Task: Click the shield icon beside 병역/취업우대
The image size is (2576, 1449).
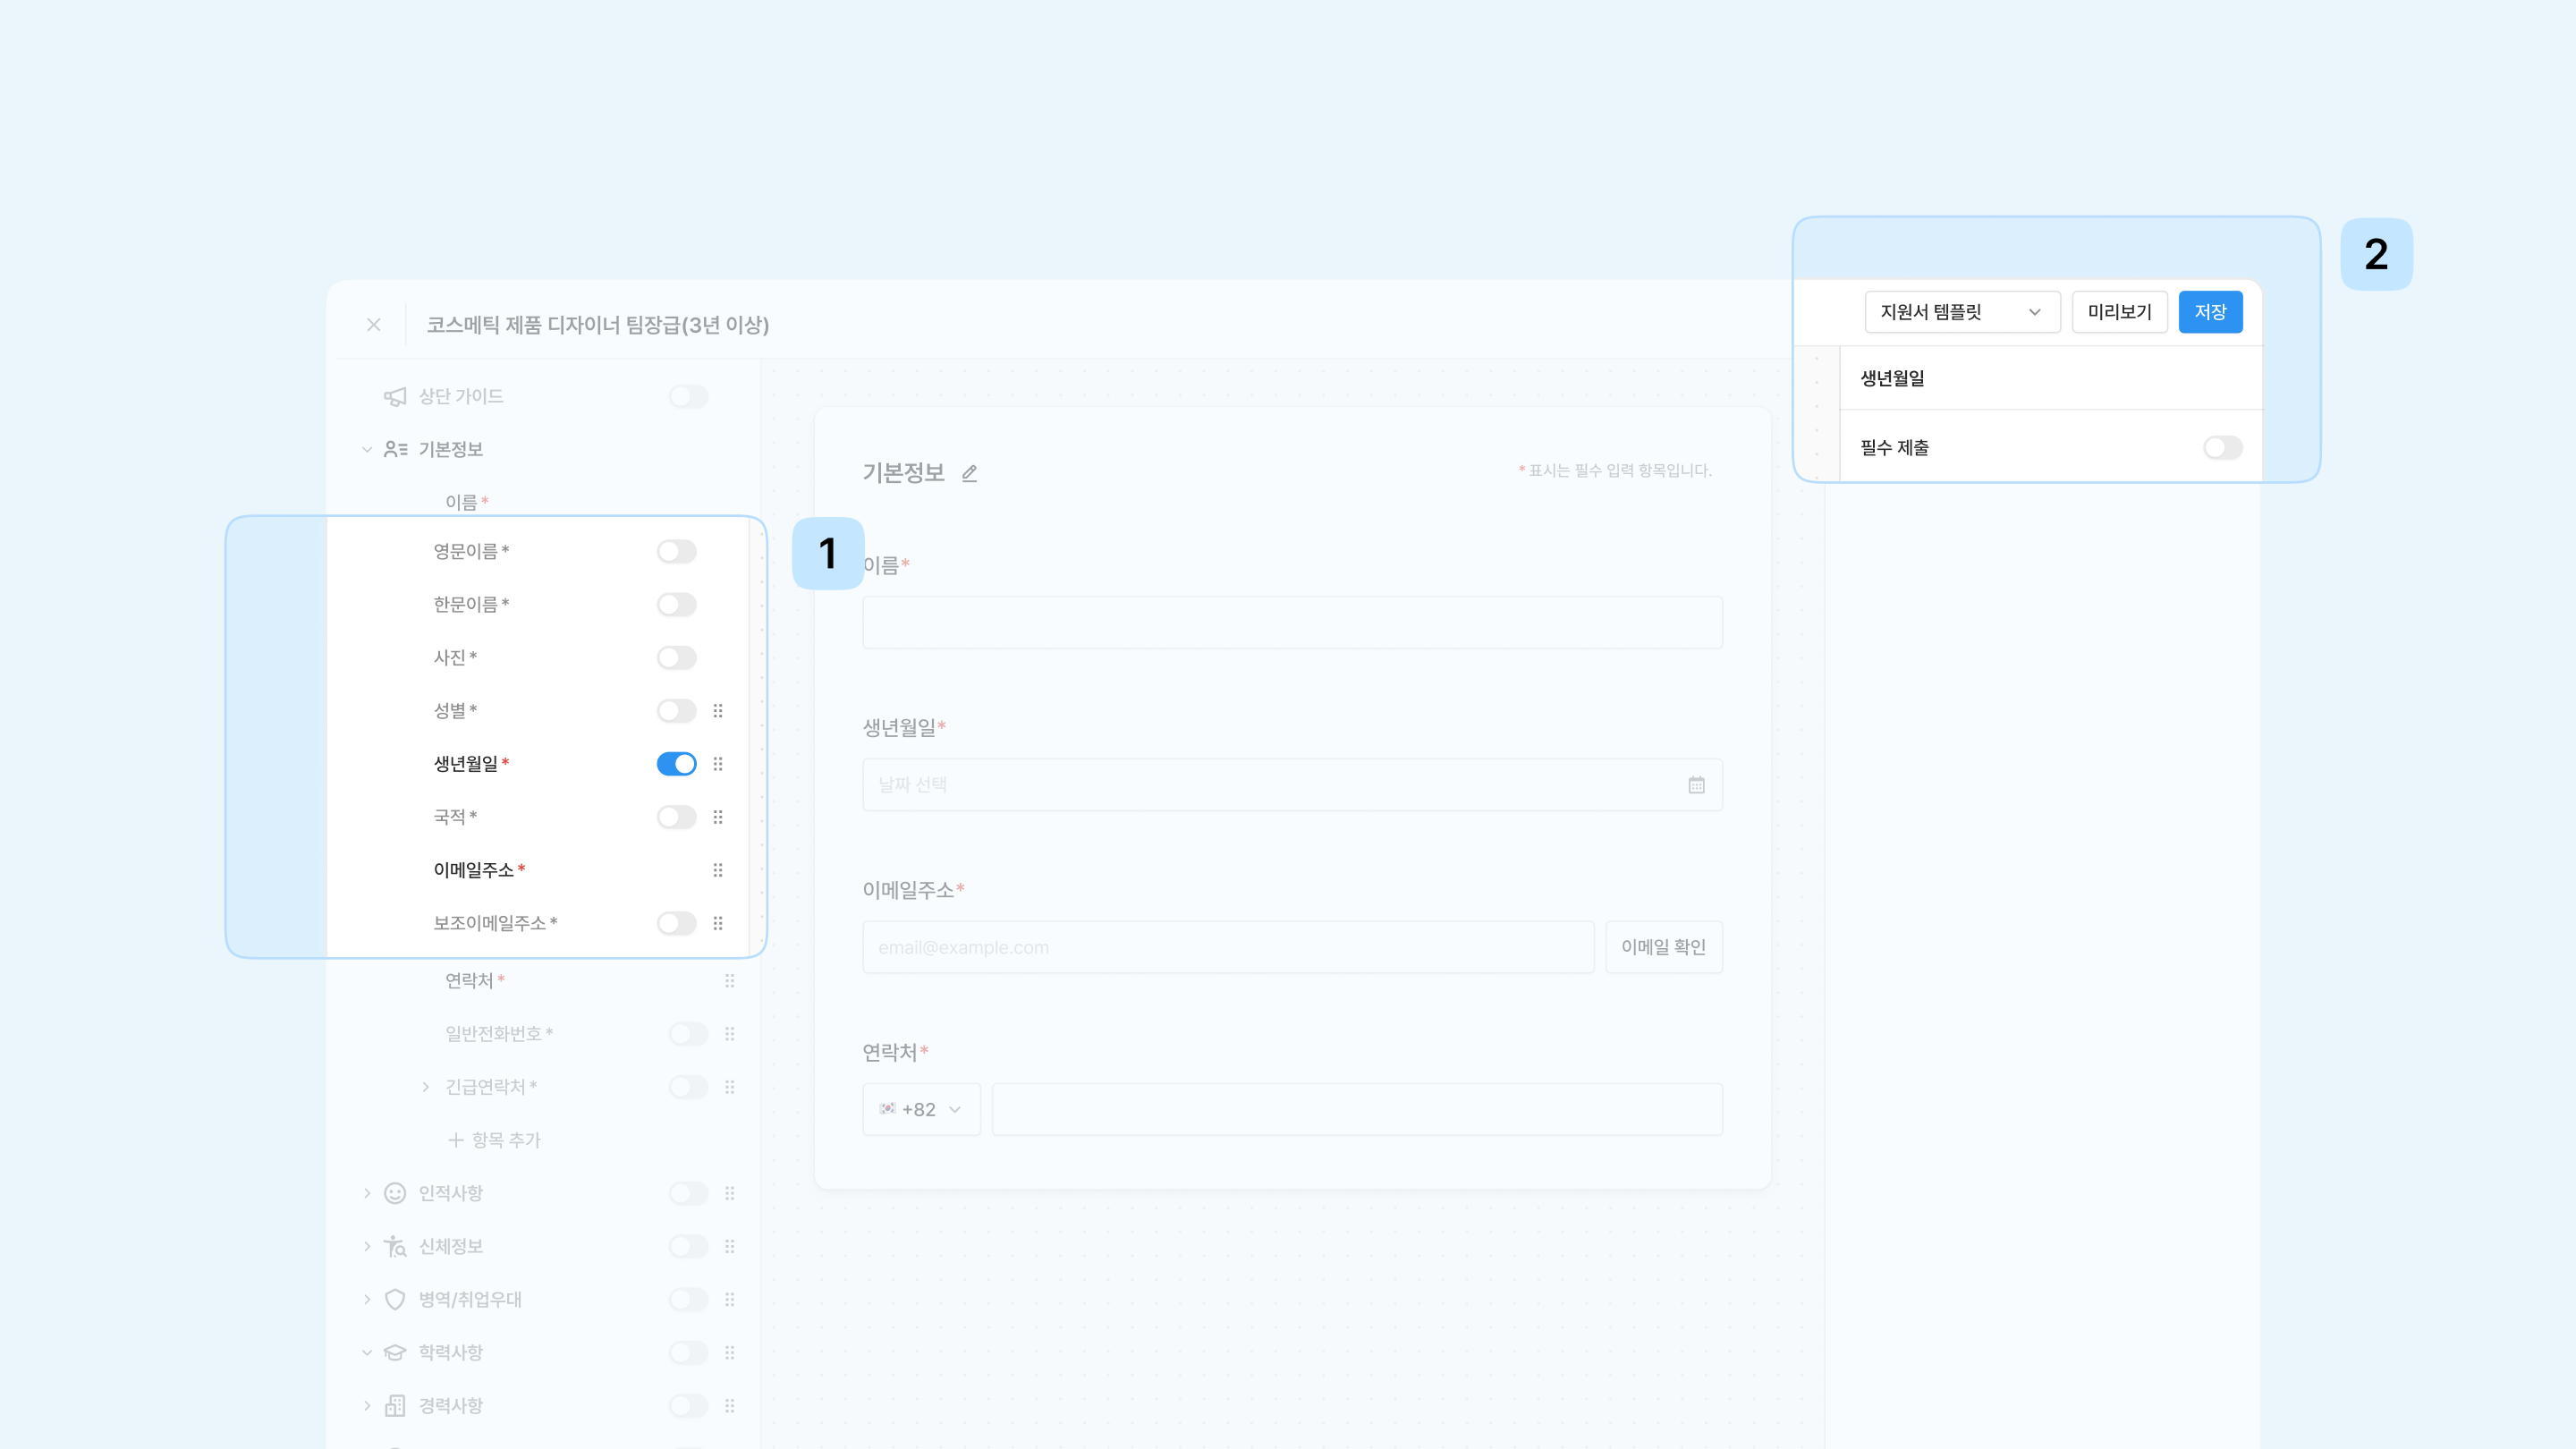Action: 395,1299
